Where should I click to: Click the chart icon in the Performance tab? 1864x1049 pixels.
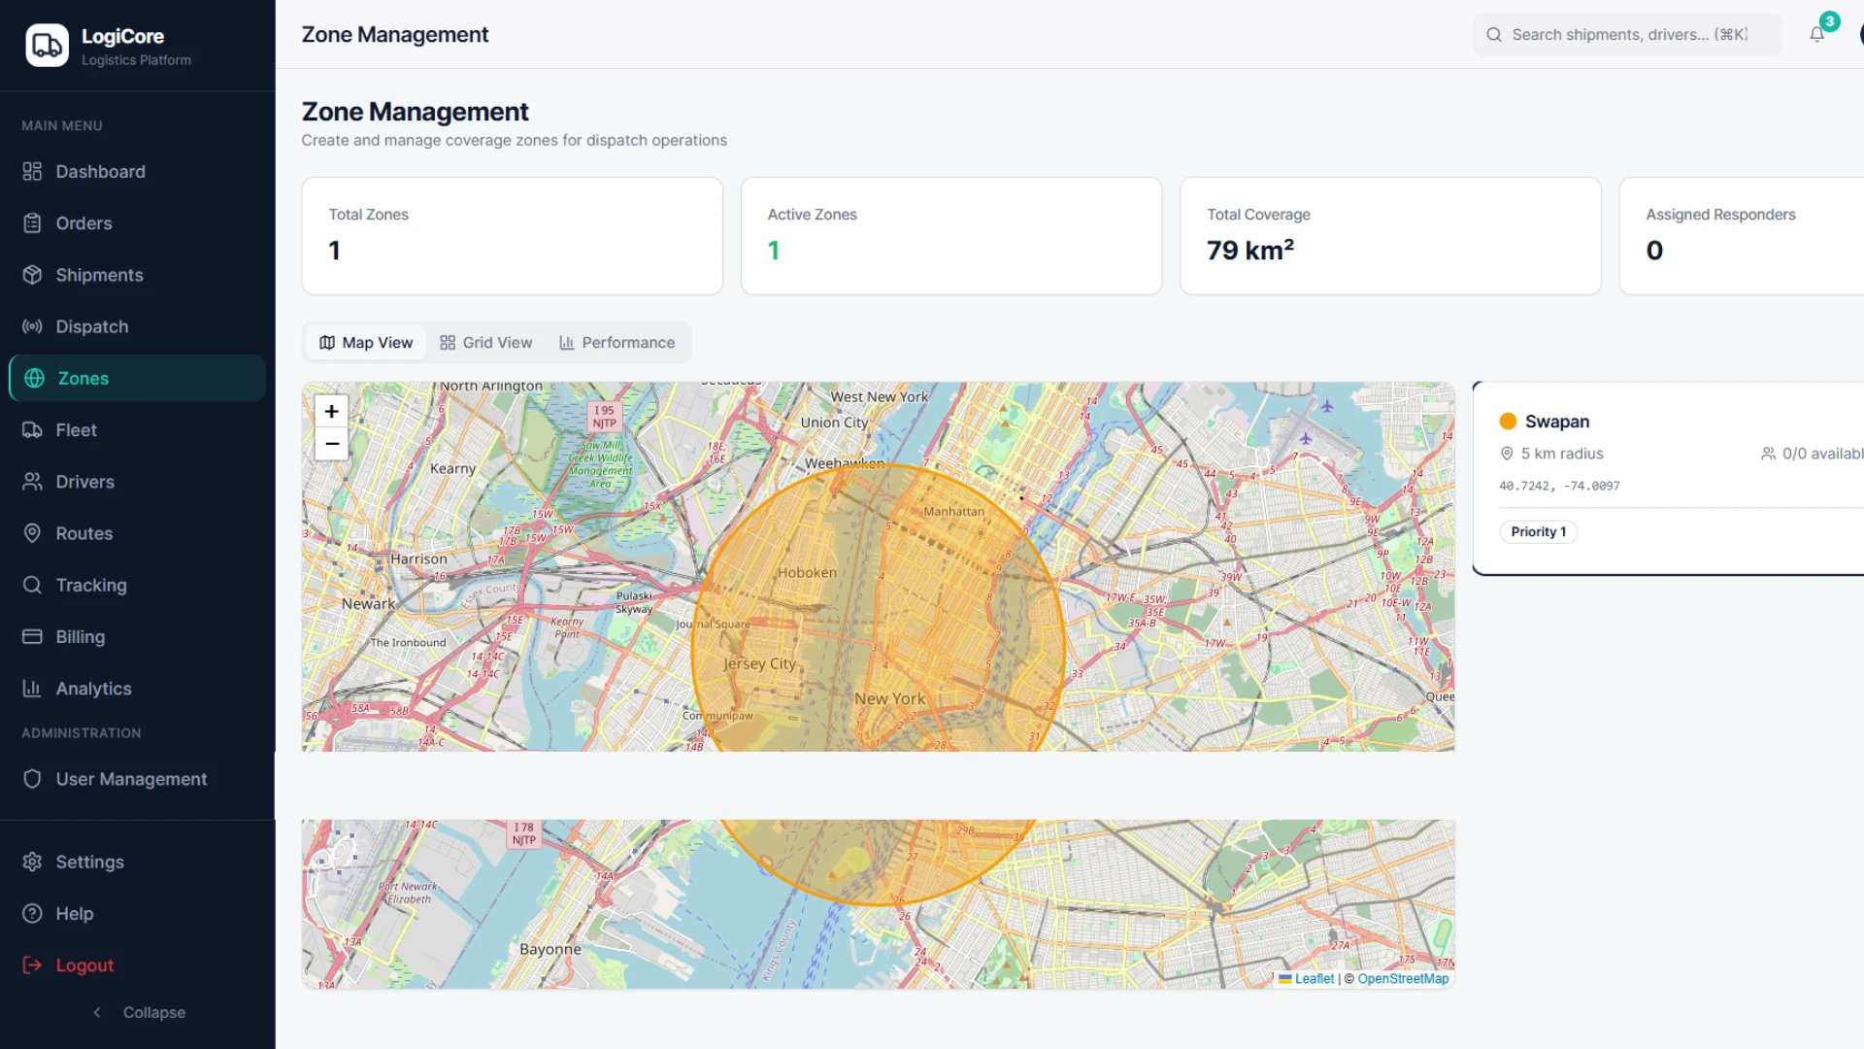point(567,343)
